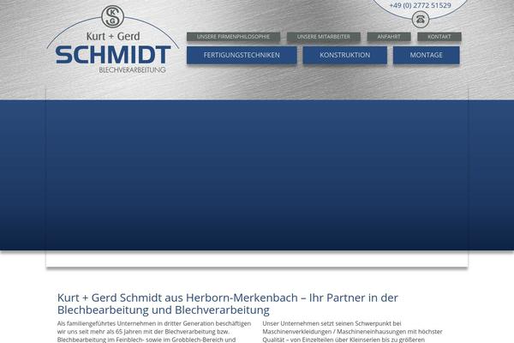Select Montage navigation button

click(x=426, y=55)
